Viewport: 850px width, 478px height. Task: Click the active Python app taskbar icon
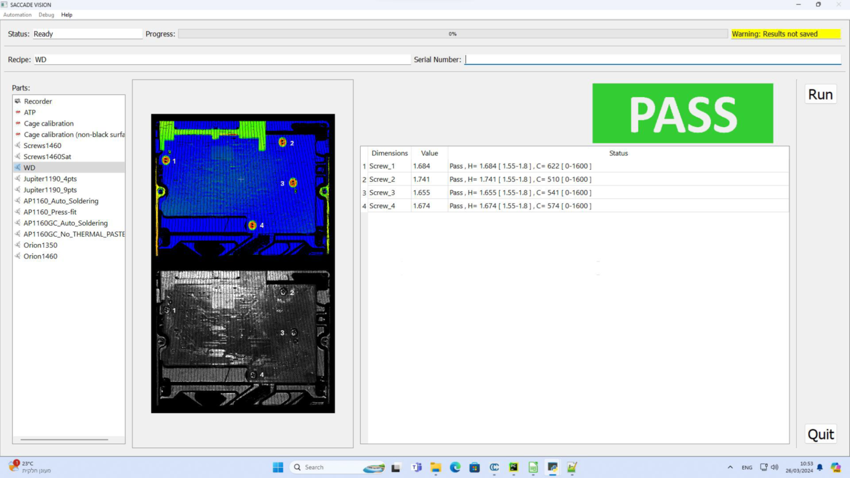pyautogui.click(x=552, y=467)
